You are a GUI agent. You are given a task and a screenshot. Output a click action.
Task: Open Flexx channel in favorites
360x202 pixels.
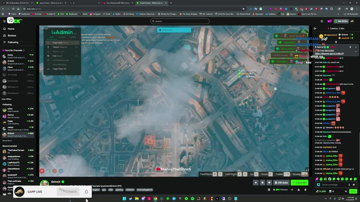(x=18, y=68)
